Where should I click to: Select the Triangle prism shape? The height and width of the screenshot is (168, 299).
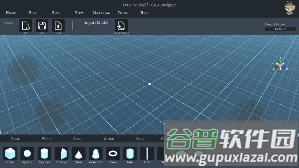61,153
